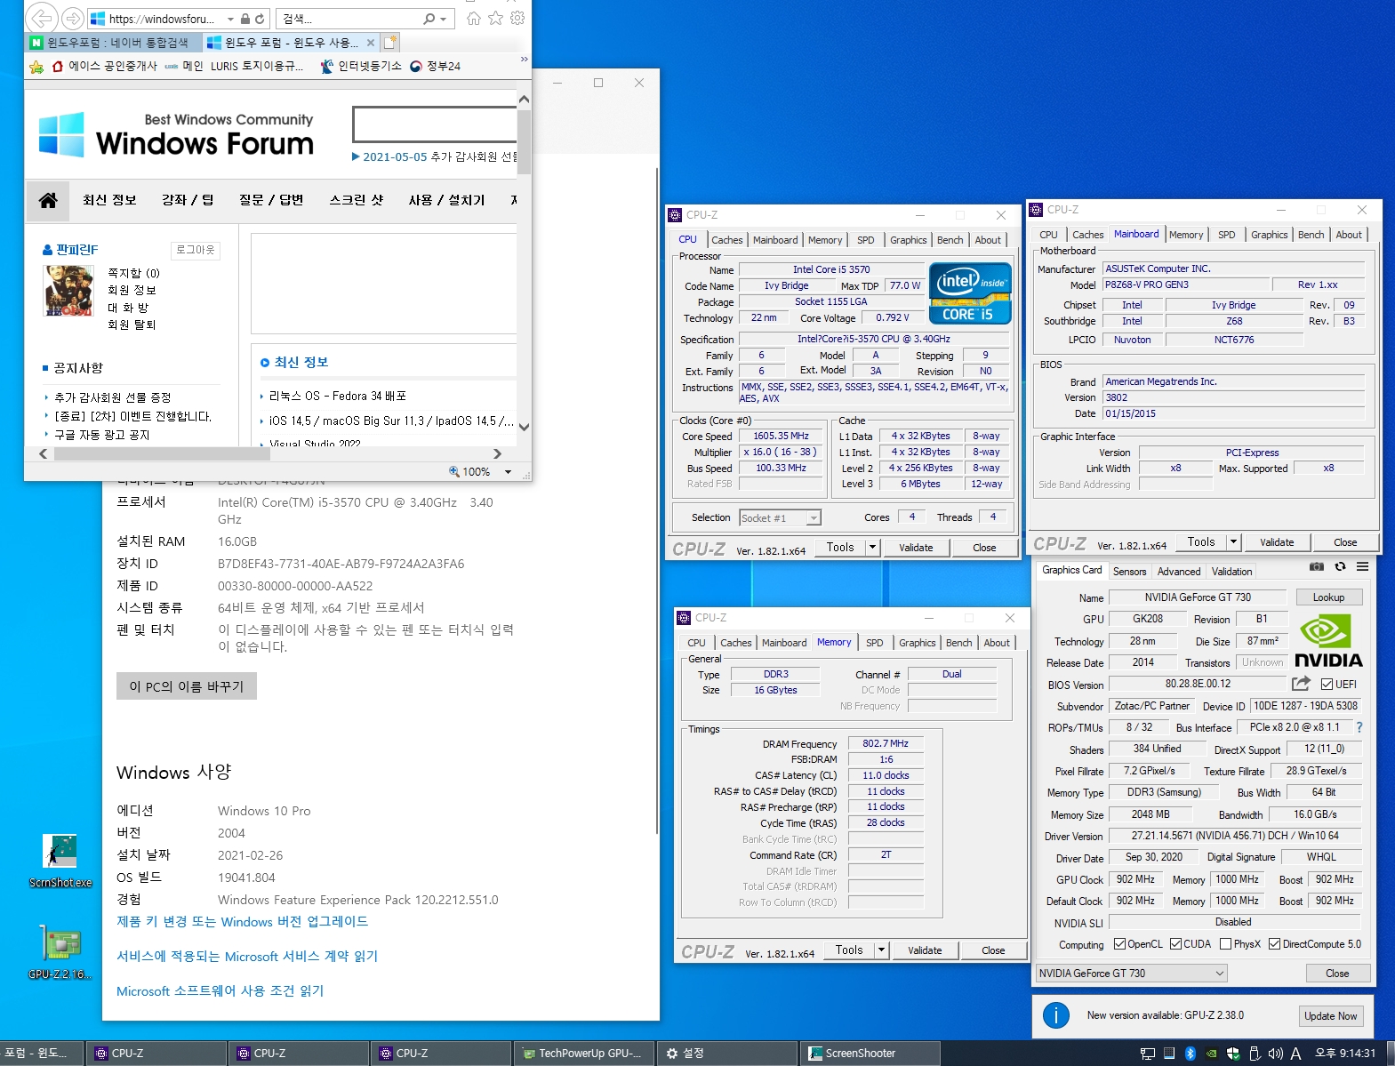Click forum user profile thumbnail
The image size is (1395, 1066).
[68, 291]
